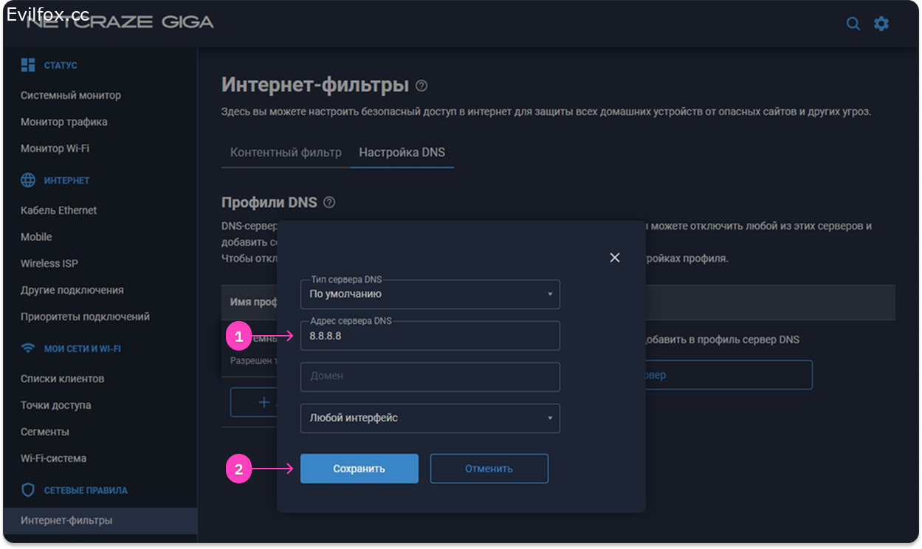The height and width of the screenshot is (549, 922).
Task: Click the search magnifier icon
Action: (853, 24)
